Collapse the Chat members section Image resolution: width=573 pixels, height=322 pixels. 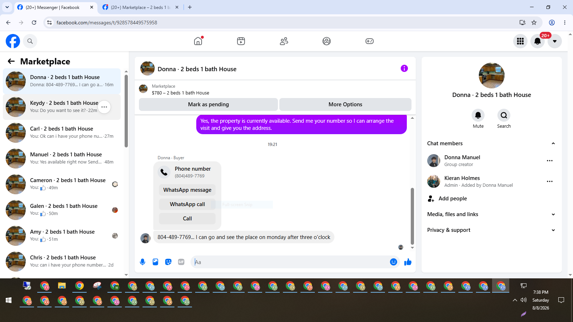pos(553,143)
